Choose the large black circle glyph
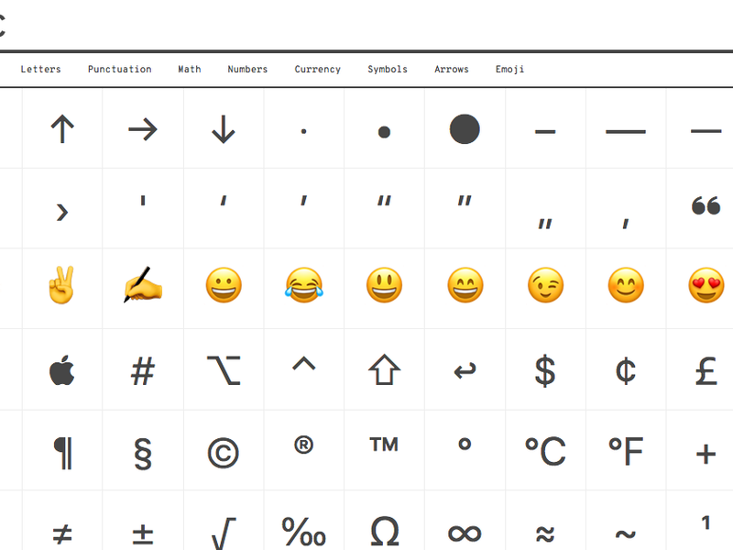This screenshot has width=733, height=550. [x=465, y=129]
